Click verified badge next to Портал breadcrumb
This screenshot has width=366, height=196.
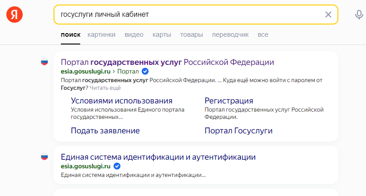(x=145, y=71)
